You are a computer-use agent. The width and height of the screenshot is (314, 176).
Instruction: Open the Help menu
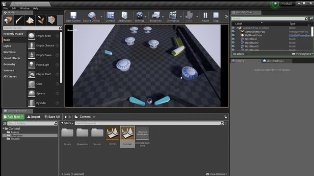pos(36,8)
